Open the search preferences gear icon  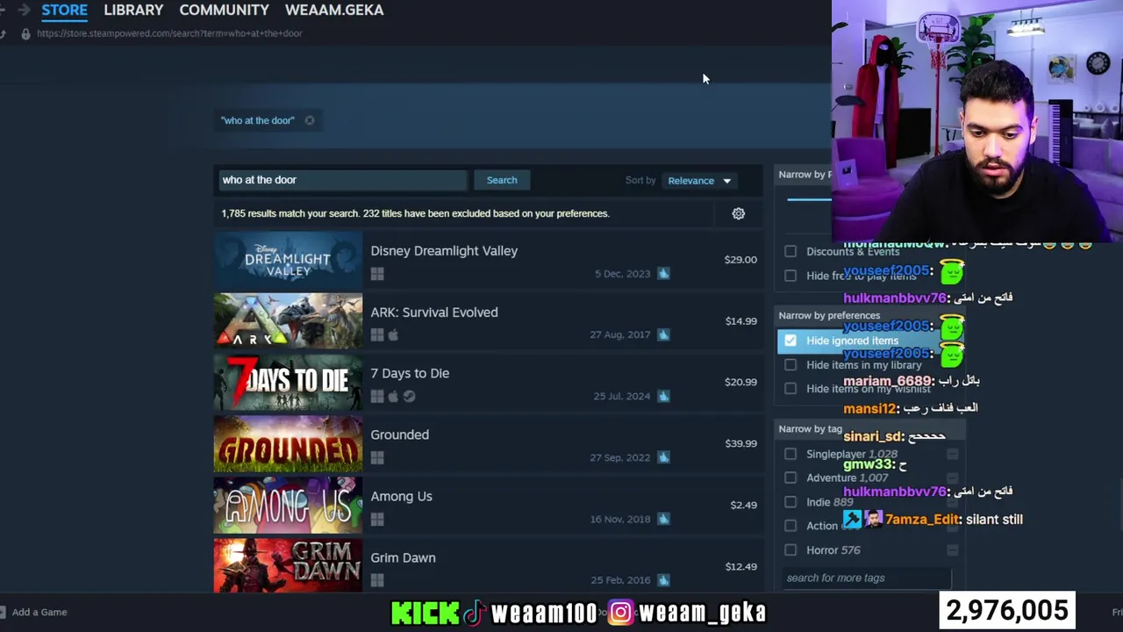tap(738, 213)
